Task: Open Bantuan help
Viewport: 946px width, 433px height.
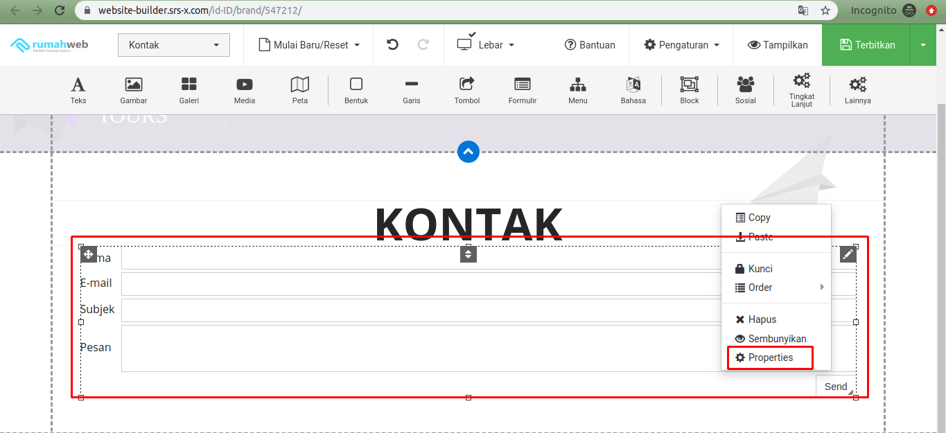Action: click(x=590, y=45)
